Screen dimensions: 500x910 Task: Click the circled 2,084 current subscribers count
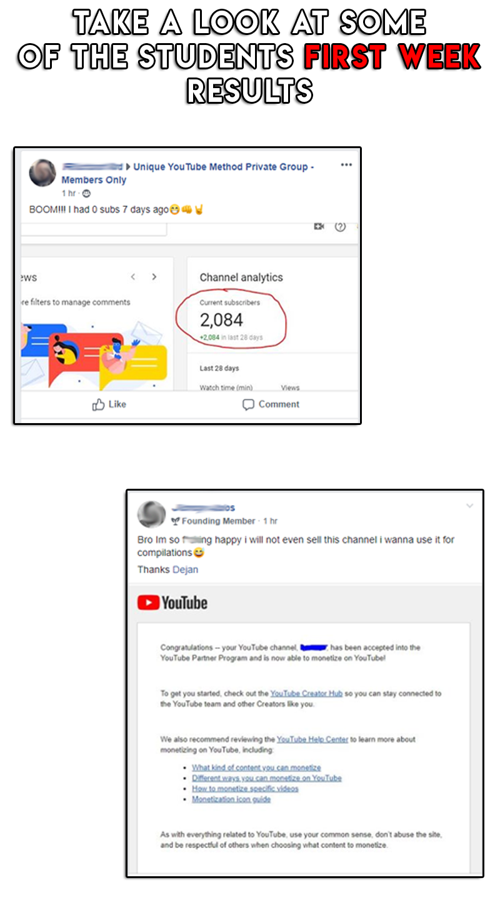[x=221, y=320]
